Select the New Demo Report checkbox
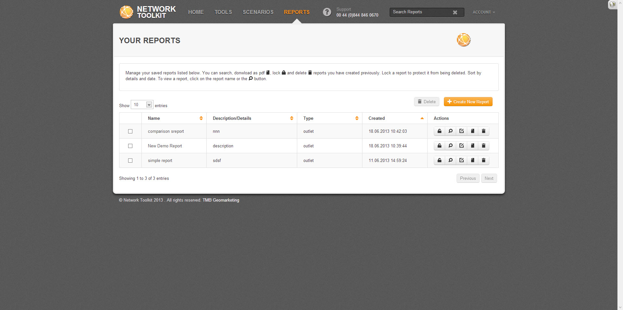This screenshot has width=623, height=310. (130, 146)
